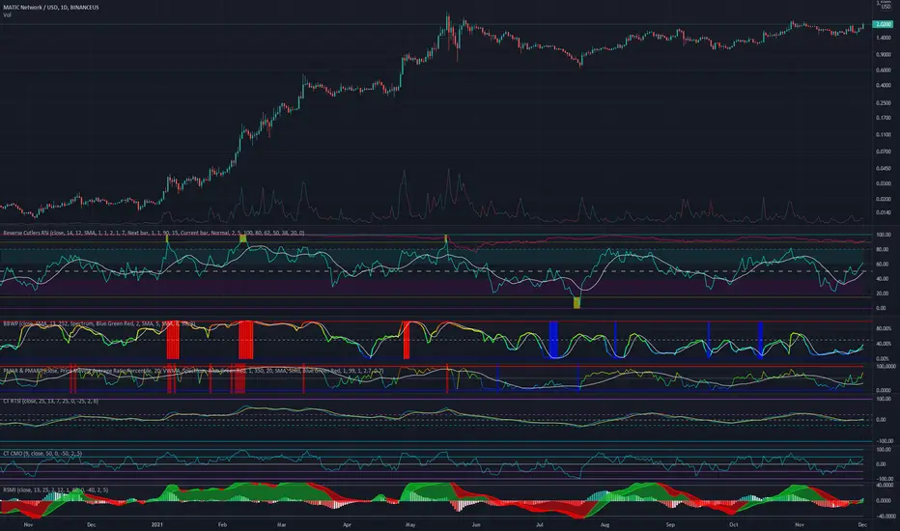Click the Feb label on time axis
This screenshot has height=531, width=900.
tap(222, 524)
